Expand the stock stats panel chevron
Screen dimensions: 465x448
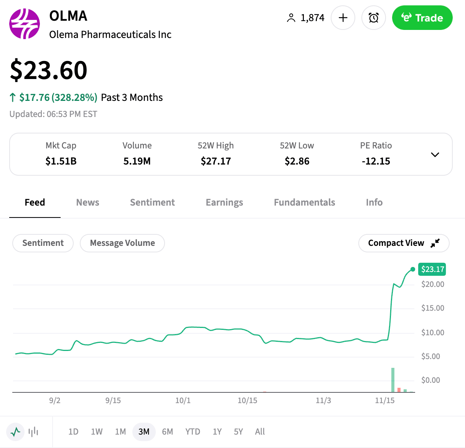coord(435,155)
